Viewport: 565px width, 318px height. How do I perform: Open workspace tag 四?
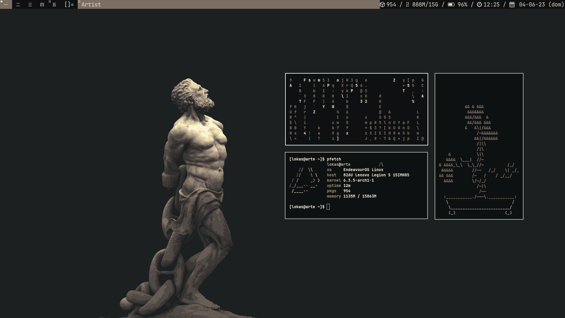click(x=42, y=4)
